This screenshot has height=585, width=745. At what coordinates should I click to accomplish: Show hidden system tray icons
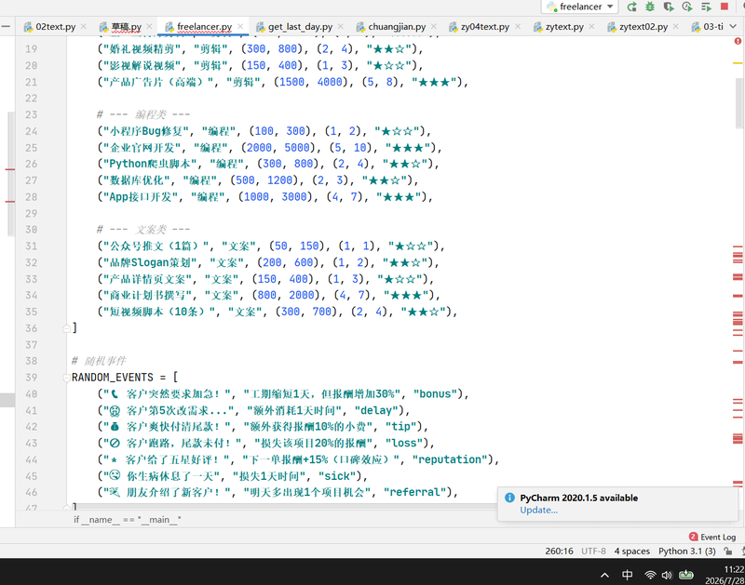coord(604,575)
